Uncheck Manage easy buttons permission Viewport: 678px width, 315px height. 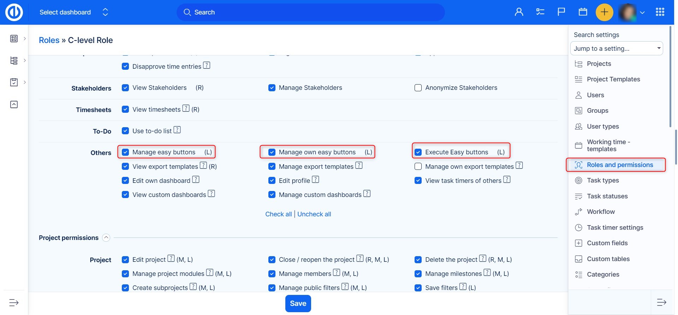125,152
